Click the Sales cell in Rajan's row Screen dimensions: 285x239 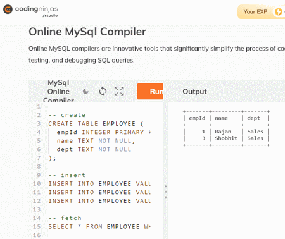click(255, 132)
